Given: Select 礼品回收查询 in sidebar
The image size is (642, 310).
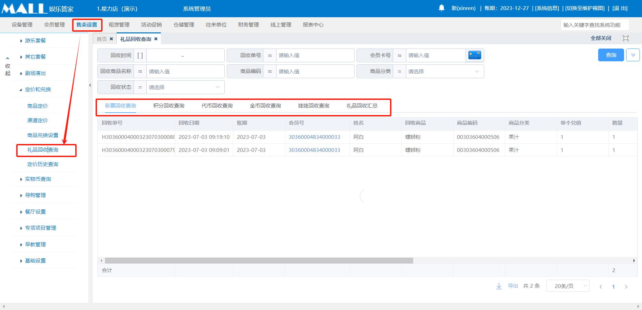Looking at the screenshot, I should 43,150.
